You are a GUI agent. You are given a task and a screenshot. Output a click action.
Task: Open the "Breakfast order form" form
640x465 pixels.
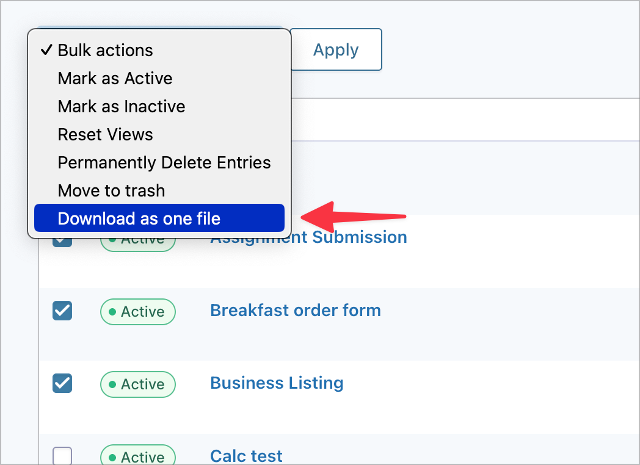pyautogui.click(x=295, y=310)
